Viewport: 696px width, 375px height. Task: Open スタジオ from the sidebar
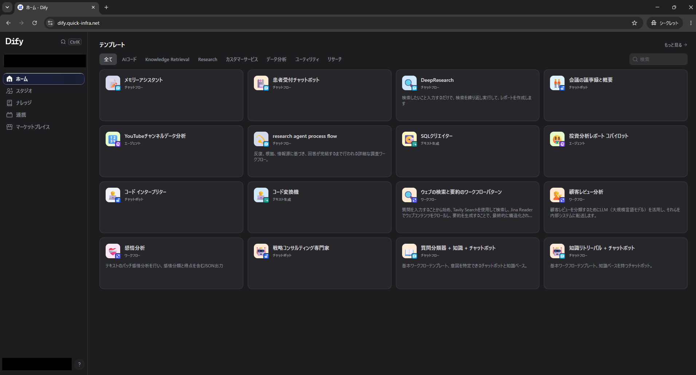click(x=44, y=91)
